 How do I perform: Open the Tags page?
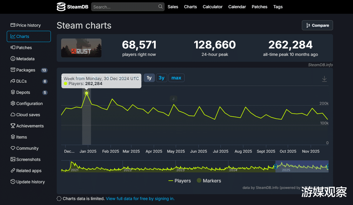coord(278,6)
